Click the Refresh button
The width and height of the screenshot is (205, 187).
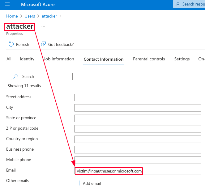[19, 44]
